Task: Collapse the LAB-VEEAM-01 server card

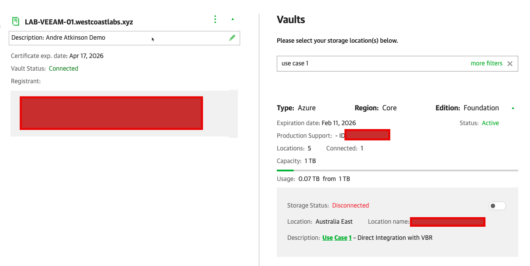Action: (x=233, y=19)
